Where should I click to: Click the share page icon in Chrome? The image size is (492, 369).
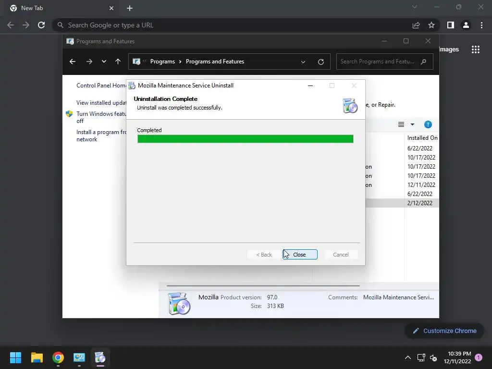click(x=416, y=25)
